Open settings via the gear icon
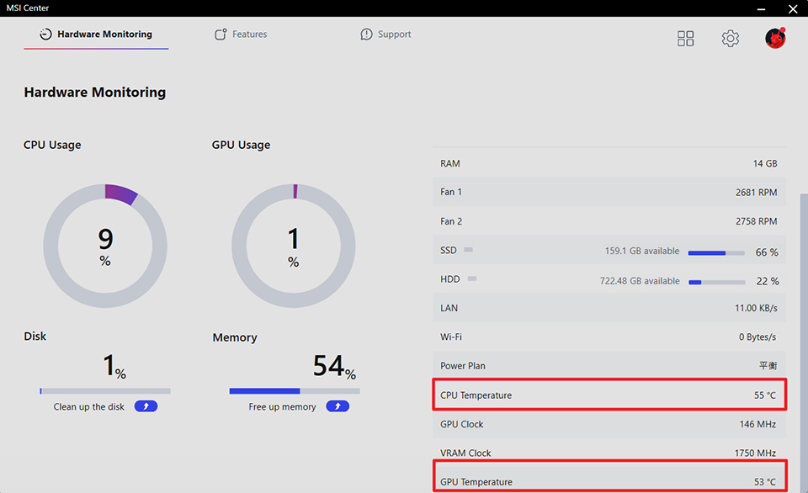Viewport: 808px width, 493px height. click(730, 39)
